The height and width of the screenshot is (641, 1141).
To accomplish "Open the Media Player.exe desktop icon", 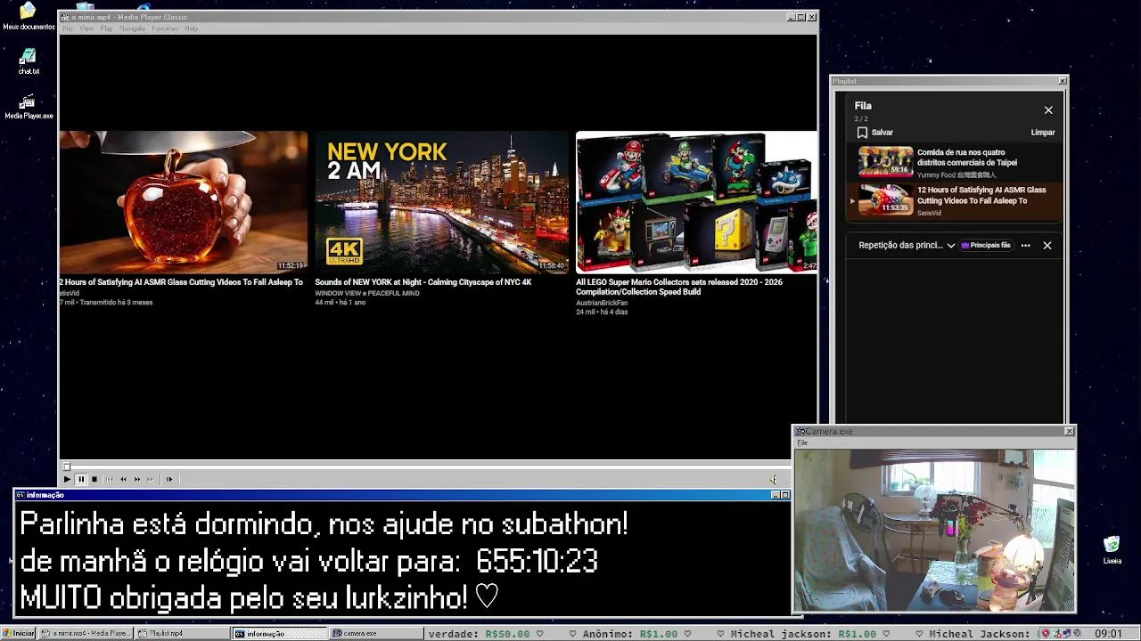I will pos(29,107).
